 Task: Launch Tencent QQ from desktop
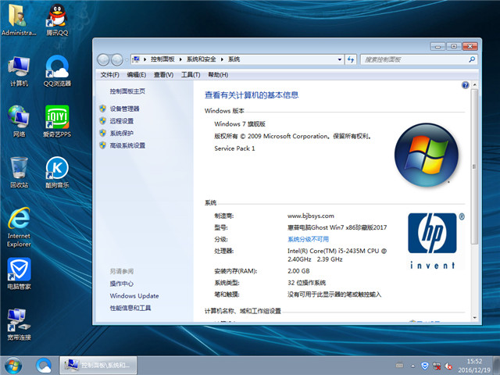point(57,19)
